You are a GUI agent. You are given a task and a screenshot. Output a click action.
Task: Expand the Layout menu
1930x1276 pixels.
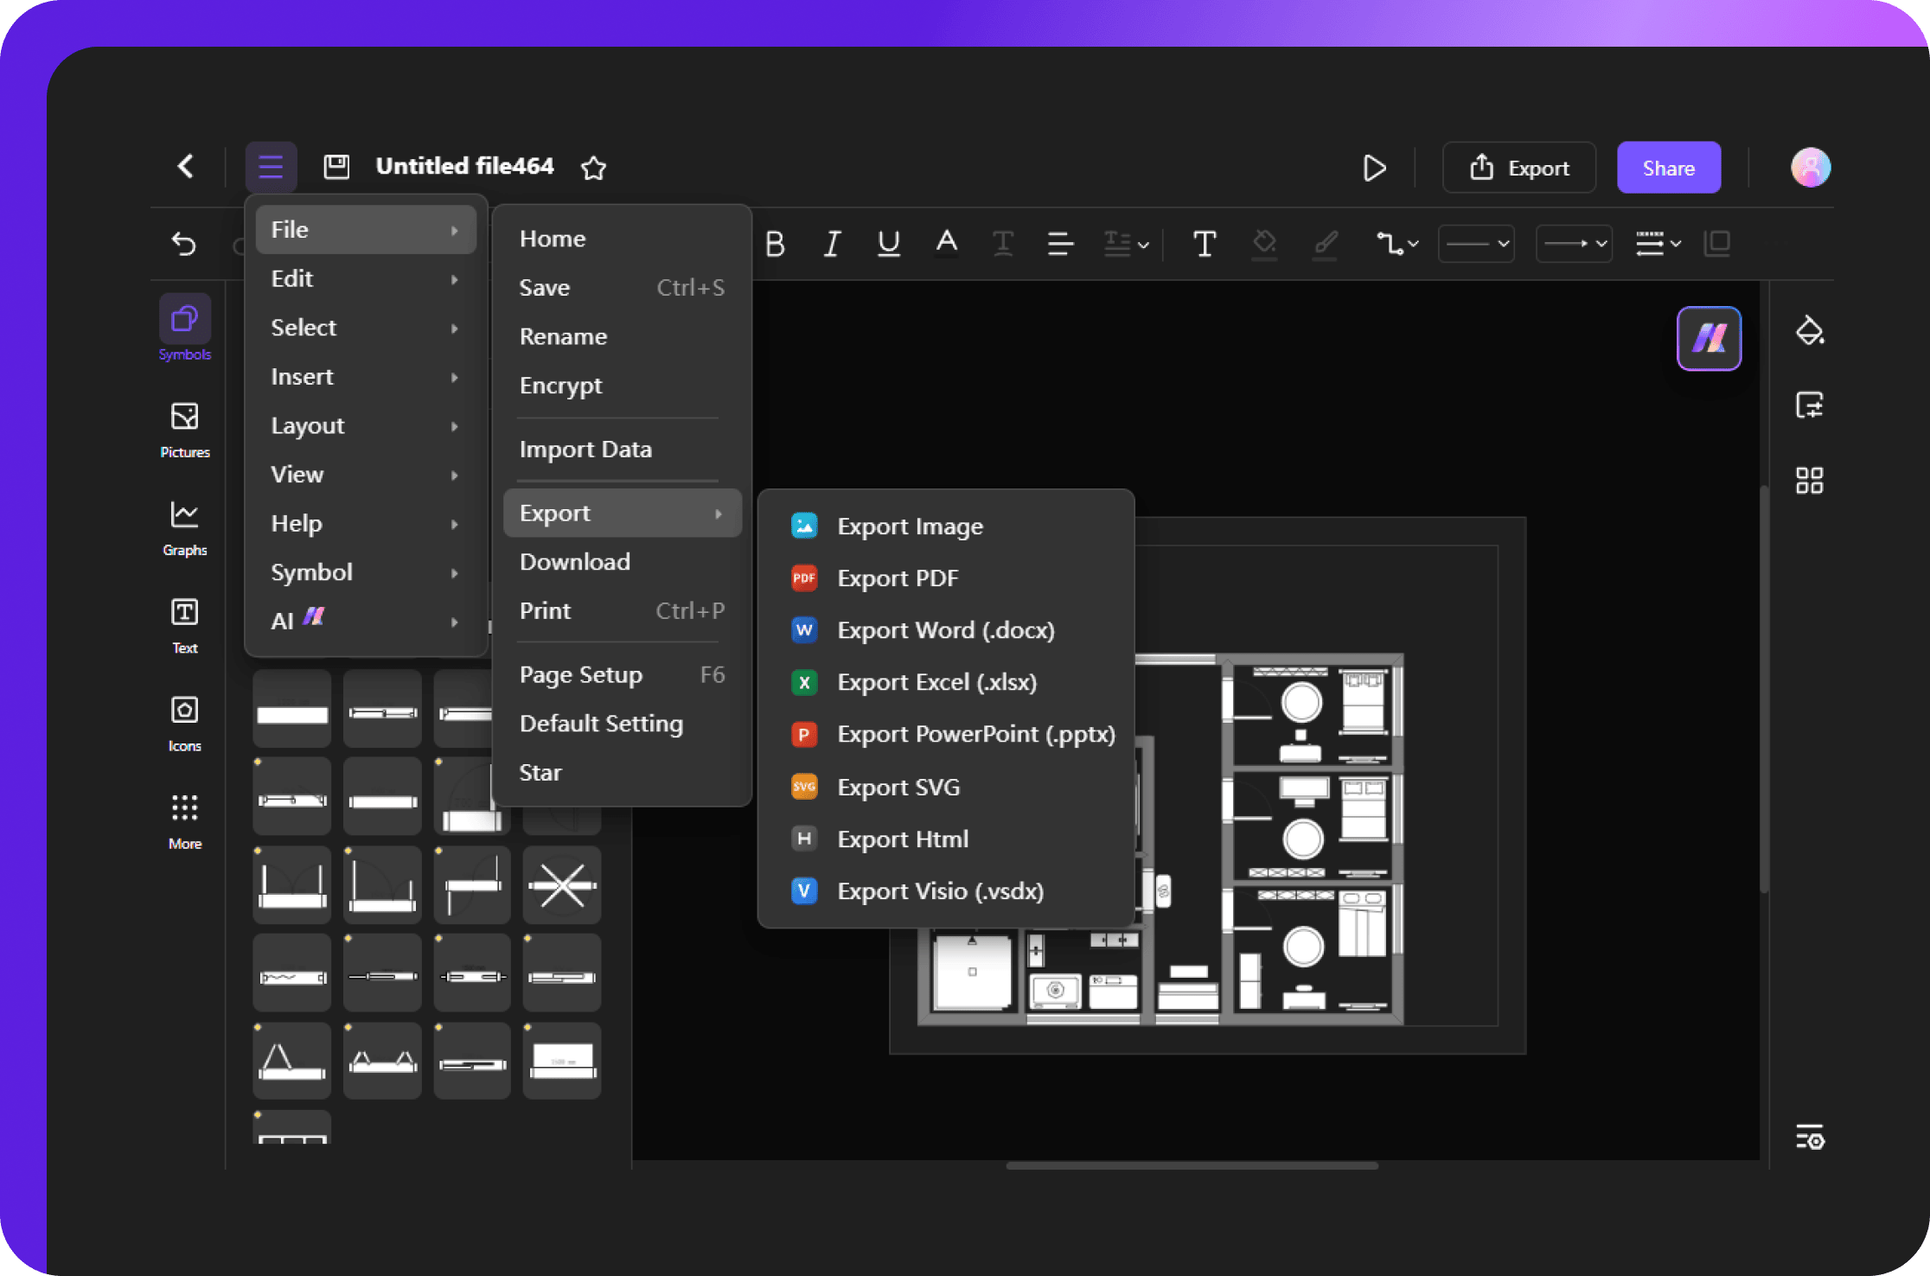[366, 425]
